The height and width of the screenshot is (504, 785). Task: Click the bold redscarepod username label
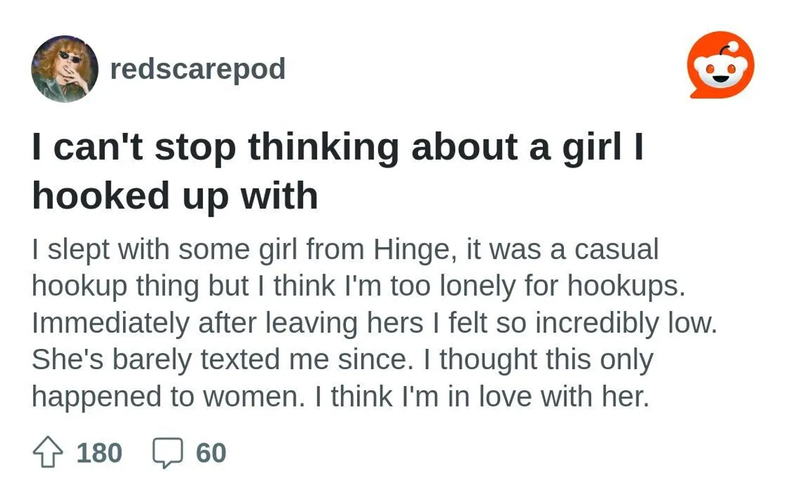click(199, 67)
